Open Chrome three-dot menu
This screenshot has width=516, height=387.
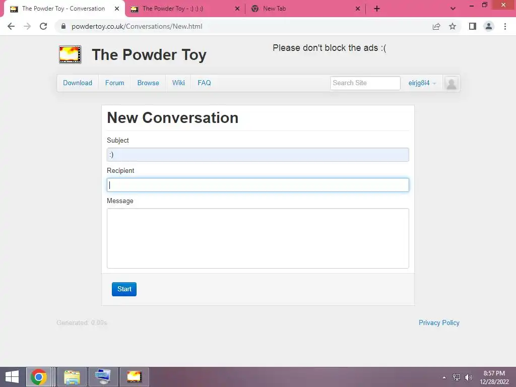click(505, 26)
